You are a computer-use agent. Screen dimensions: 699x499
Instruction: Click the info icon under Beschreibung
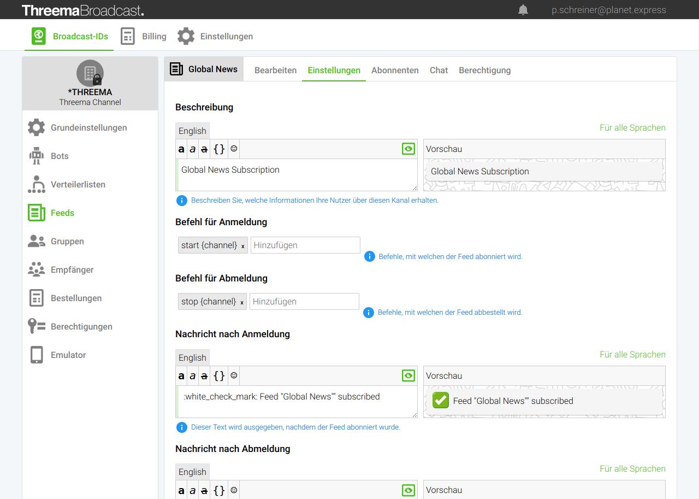(182, 201)
